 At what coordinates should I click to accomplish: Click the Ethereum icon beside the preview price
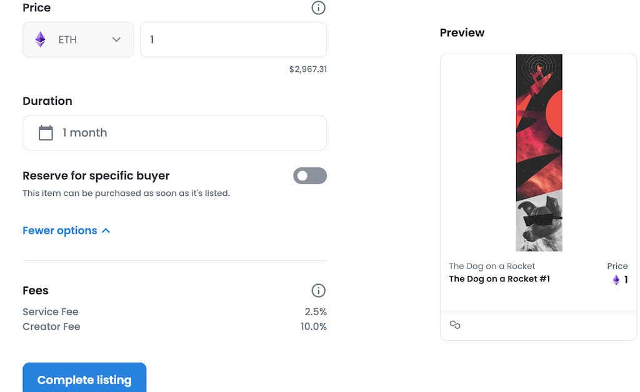pos(615,280)
